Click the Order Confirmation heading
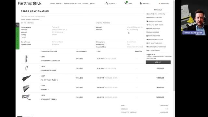This screenshot has width=208, height=117. [x=35, y=11]
